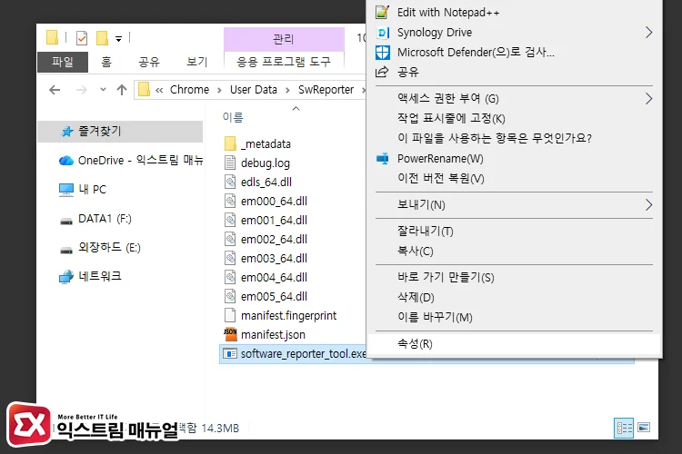This screenshot has width=682, height=454.
Task: Open the 응용 프로그램 도구 tab
Action: 284,62
